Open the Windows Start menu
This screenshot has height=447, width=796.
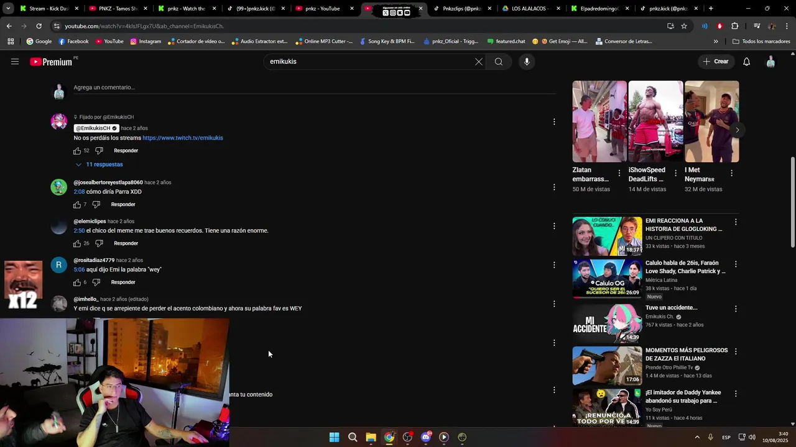click(x=334, y=437)
